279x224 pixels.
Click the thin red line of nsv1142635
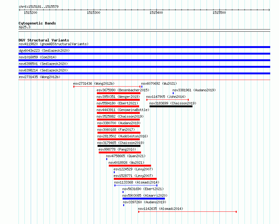187,212
